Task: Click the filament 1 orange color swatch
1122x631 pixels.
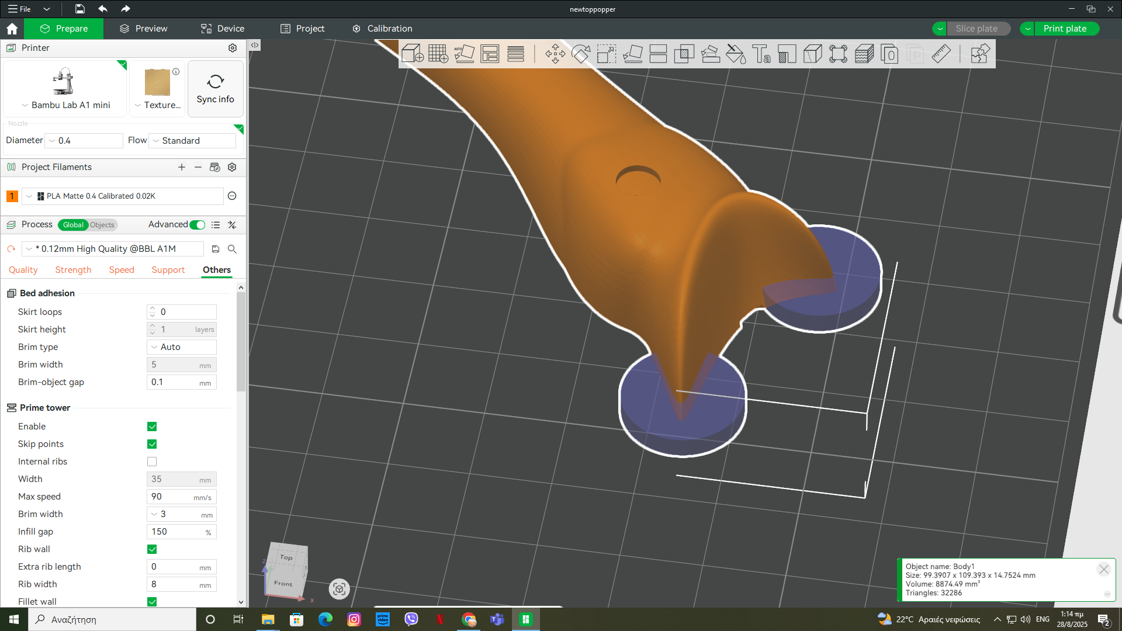Action: coord(12,196)
